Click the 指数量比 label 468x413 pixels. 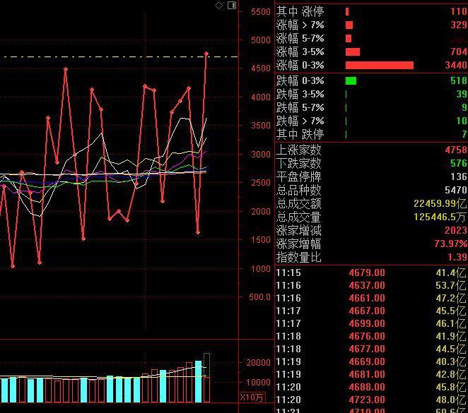(298, 257)
